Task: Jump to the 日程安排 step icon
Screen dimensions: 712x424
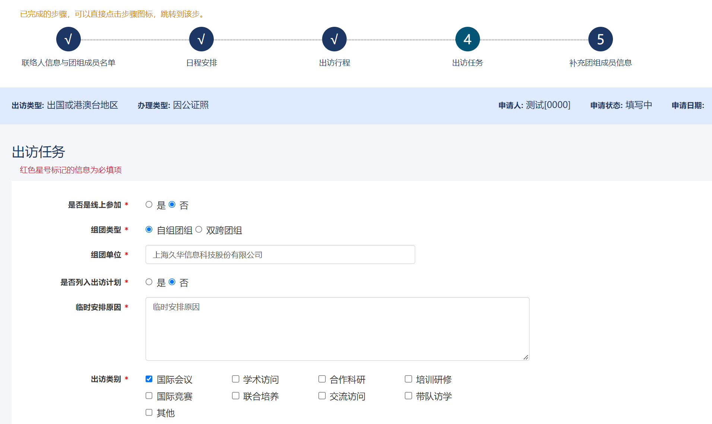Action: (x=201, y=39)
